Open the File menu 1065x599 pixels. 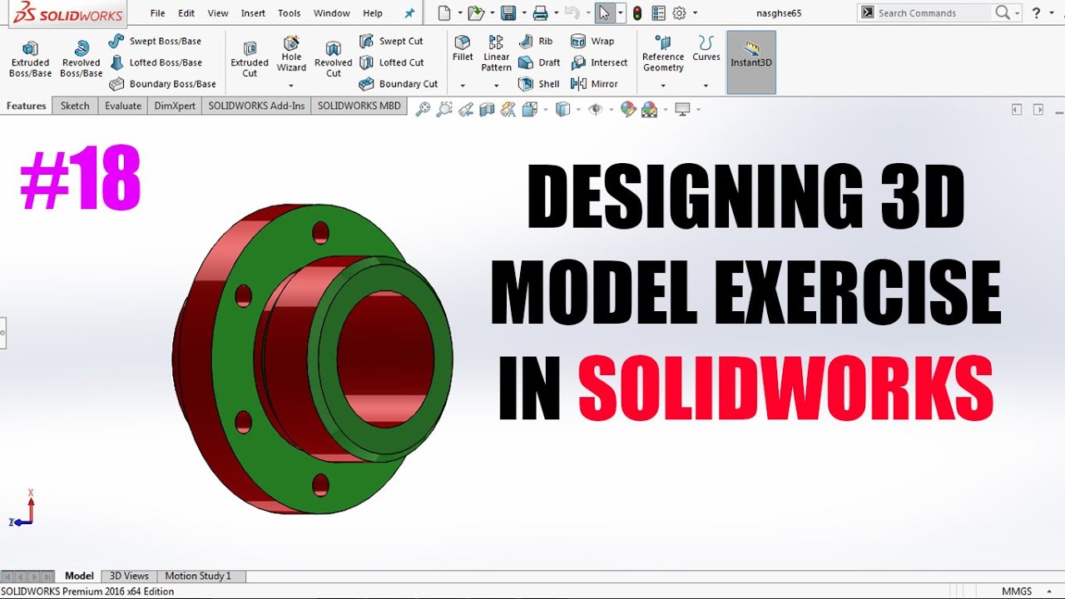pos(157,13)
